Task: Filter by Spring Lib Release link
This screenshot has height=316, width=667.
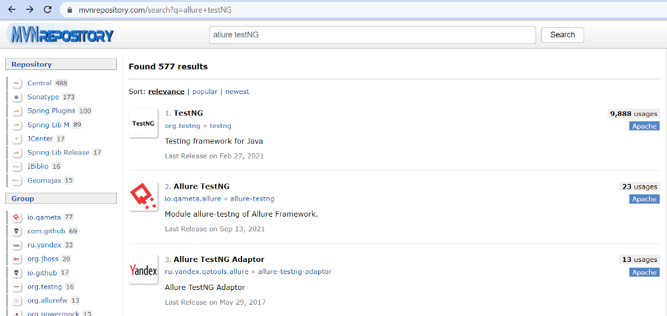Action: point(59,152)
